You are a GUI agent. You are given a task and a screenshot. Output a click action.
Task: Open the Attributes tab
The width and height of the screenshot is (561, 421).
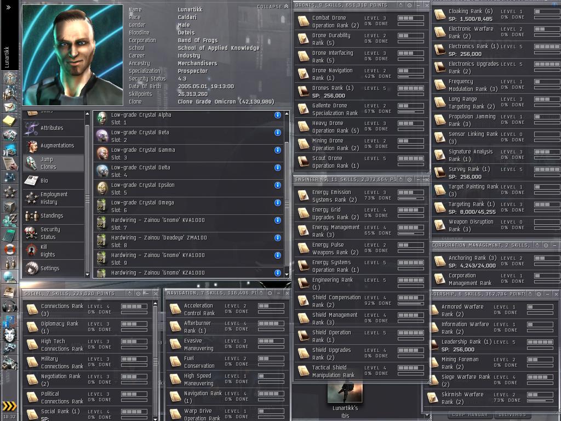[53, 128]
